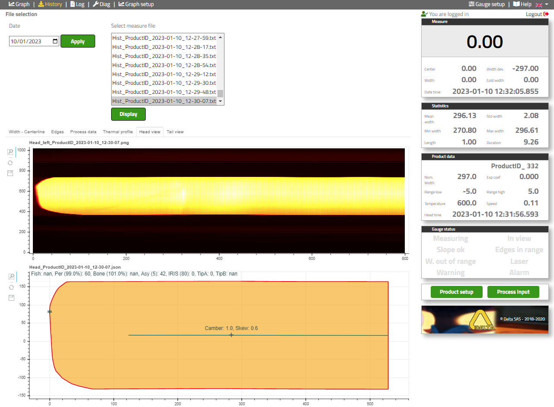The height and width of the screenshot is (407, 554).
Task: Open the Gauge setup menu
Action: [x=487, y=4]
